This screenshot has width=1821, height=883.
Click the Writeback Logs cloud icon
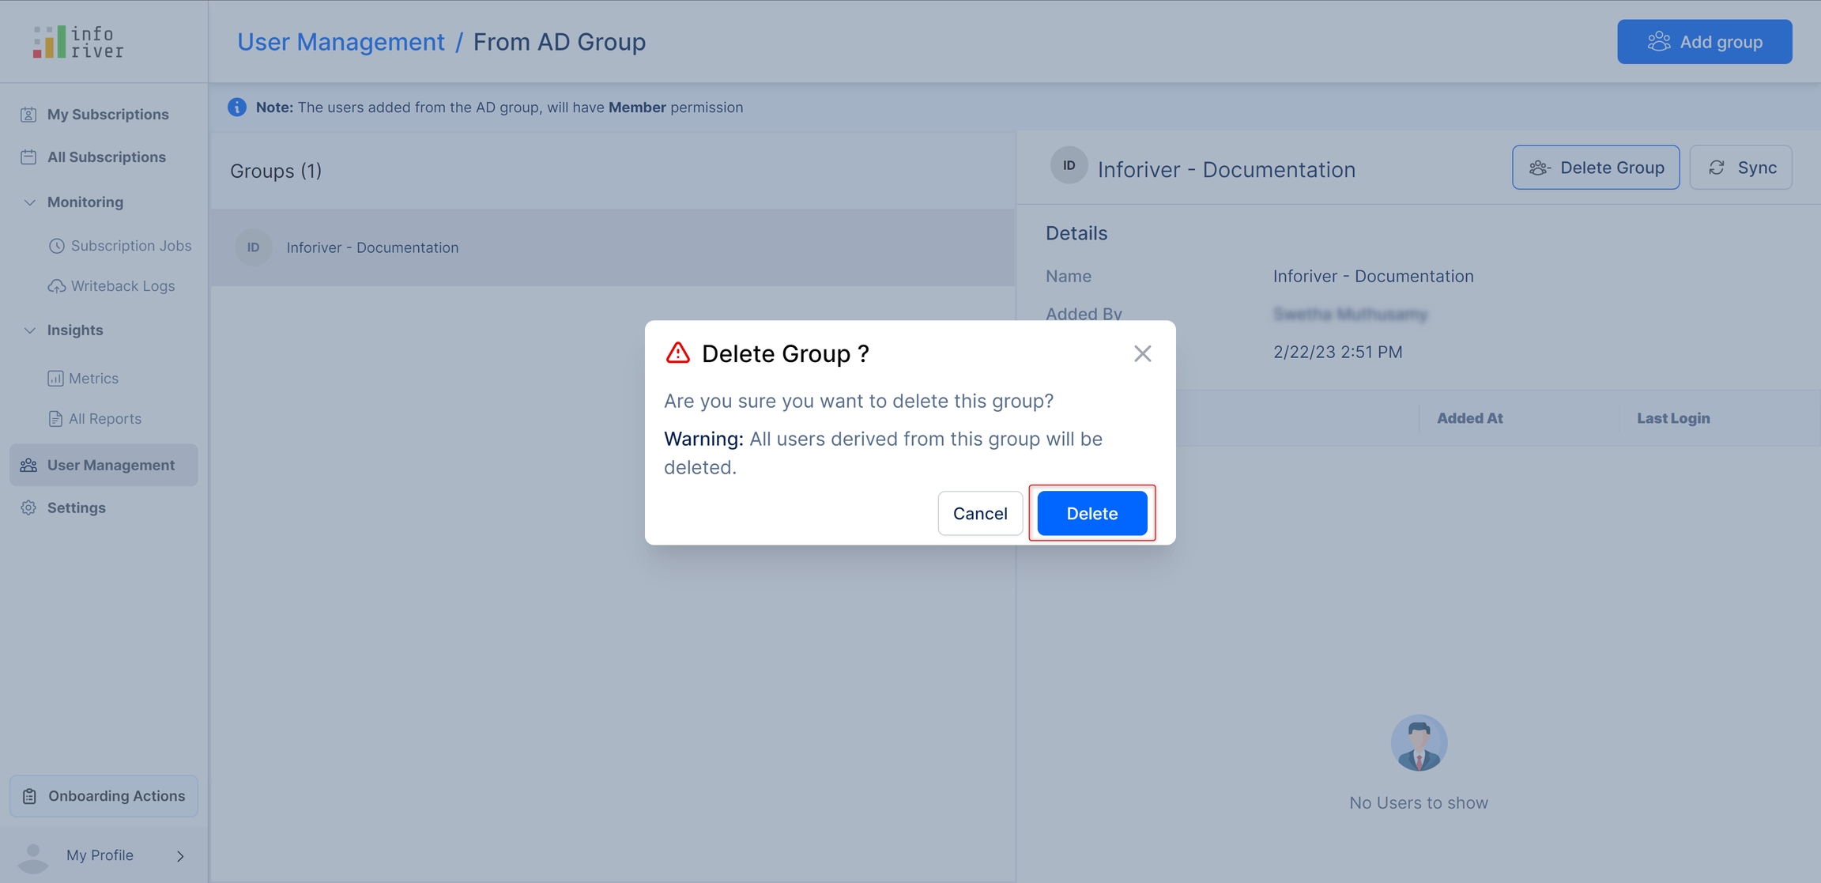[x=56, y=286]
